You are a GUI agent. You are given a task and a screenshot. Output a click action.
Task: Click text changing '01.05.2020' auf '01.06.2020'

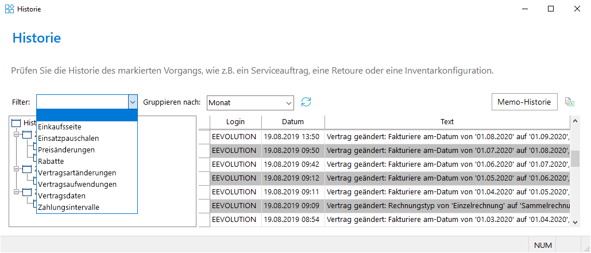click(447, 178)
